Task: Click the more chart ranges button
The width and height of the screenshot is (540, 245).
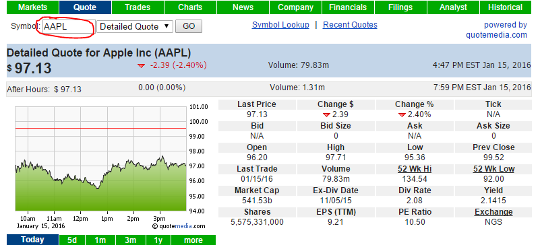Action: (193, 240)
